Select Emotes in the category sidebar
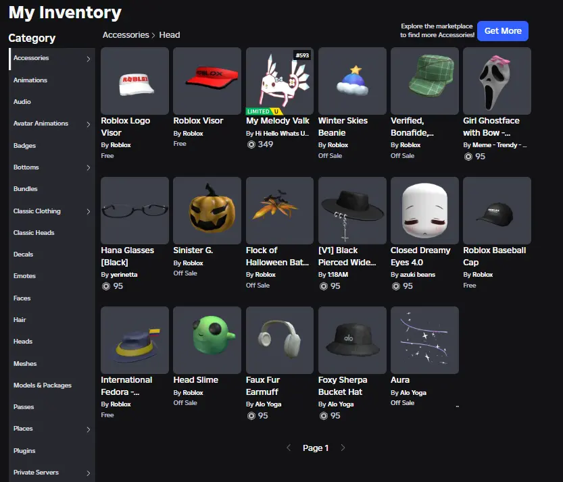 (x=25, y=276)
